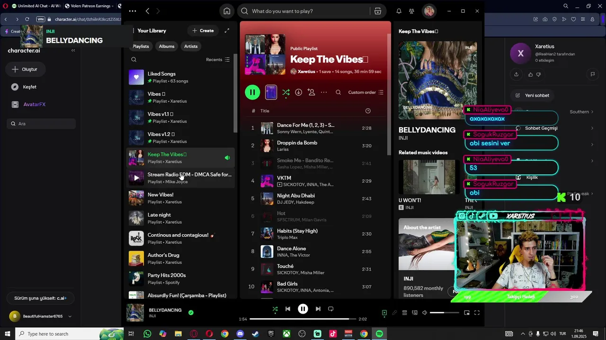Toggle shuffle in the bottom player bar
The image size is (606, 340).
click(x=275, y=309)
